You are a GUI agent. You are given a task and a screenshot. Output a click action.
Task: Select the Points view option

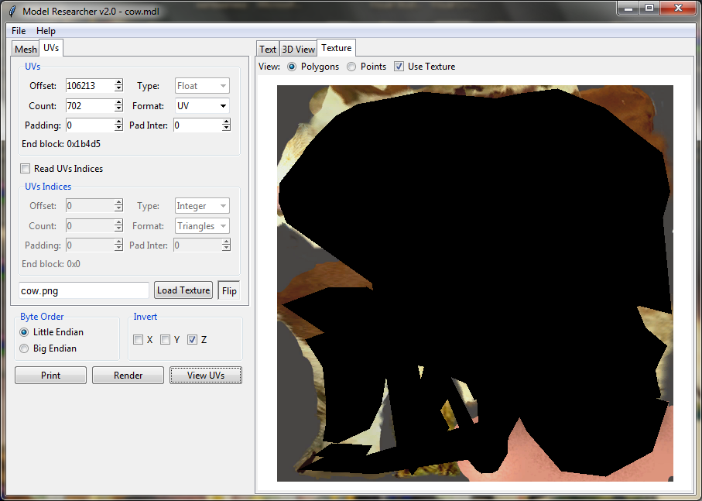351,67
